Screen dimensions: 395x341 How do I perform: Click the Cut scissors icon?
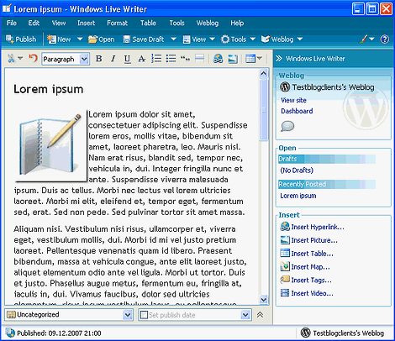pos(11,59)
